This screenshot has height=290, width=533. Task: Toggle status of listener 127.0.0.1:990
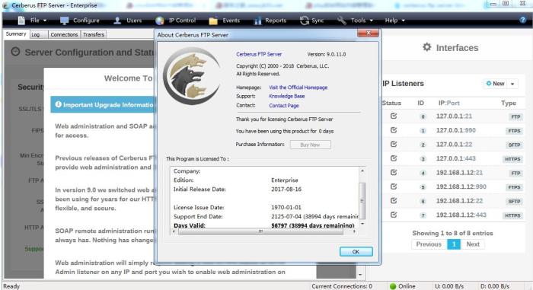coord(394,130)
